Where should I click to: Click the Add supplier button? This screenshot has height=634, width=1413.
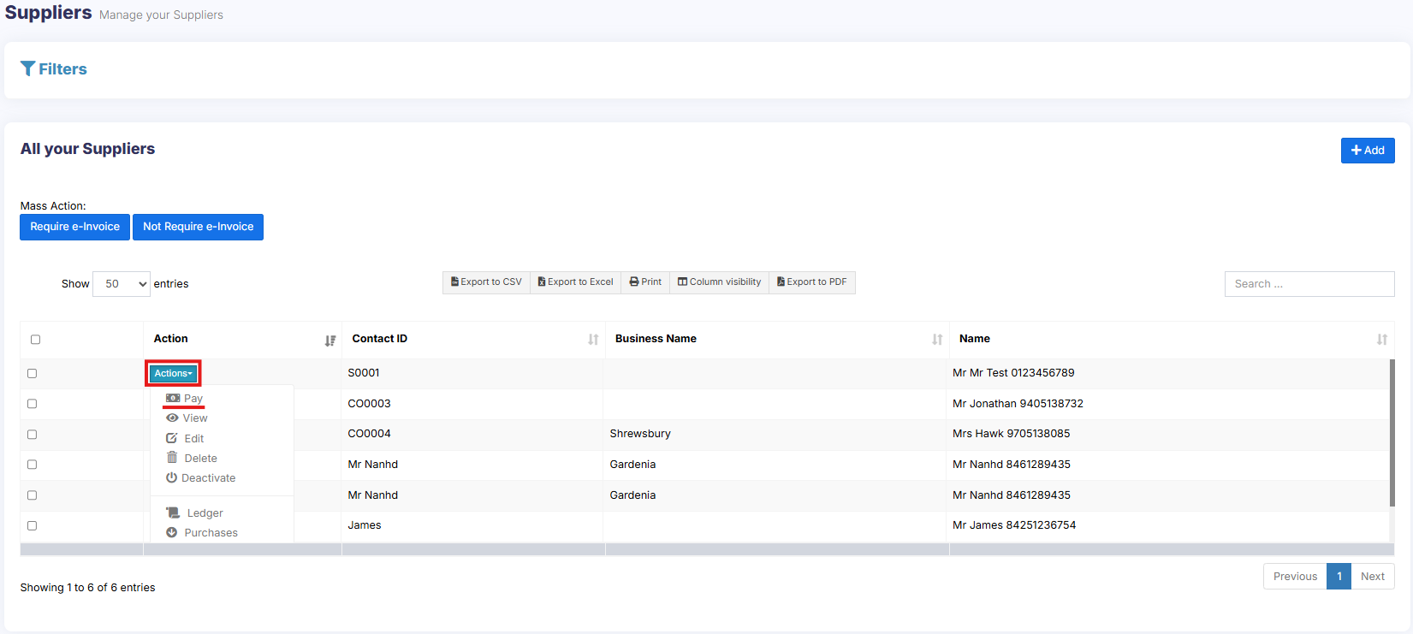coord(1367,151)
